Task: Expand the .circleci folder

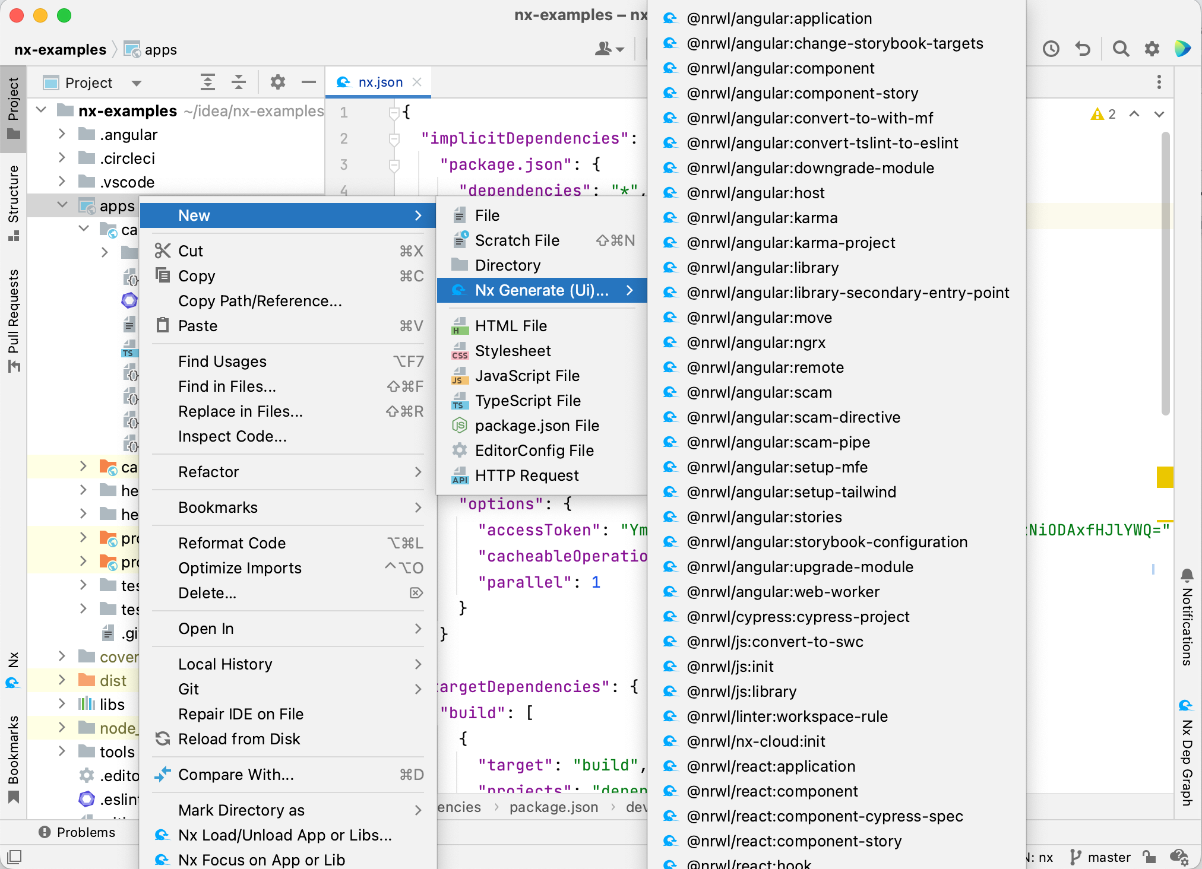Action: click(x=62, y=158)
